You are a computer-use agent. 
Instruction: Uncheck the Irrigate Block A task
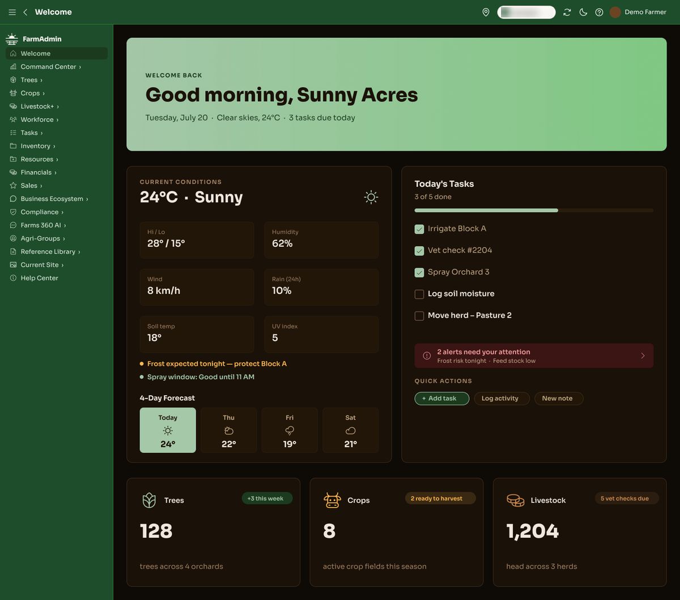(419, 229)
